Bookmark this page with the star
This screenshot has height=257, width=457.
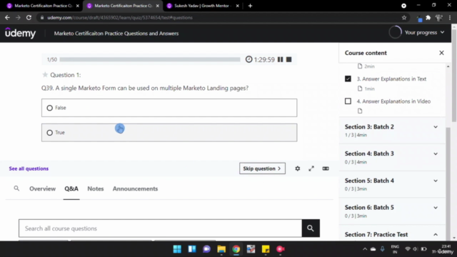point(404,17)
